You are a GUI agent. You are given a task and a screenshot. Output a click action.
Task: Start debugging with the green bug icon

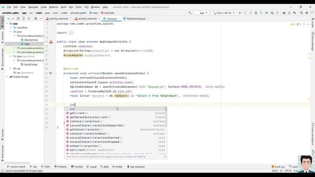point(256,13)
